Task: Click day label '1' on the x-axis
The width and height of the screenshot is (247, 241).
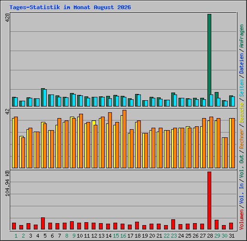Action: (x=16, y=236)
